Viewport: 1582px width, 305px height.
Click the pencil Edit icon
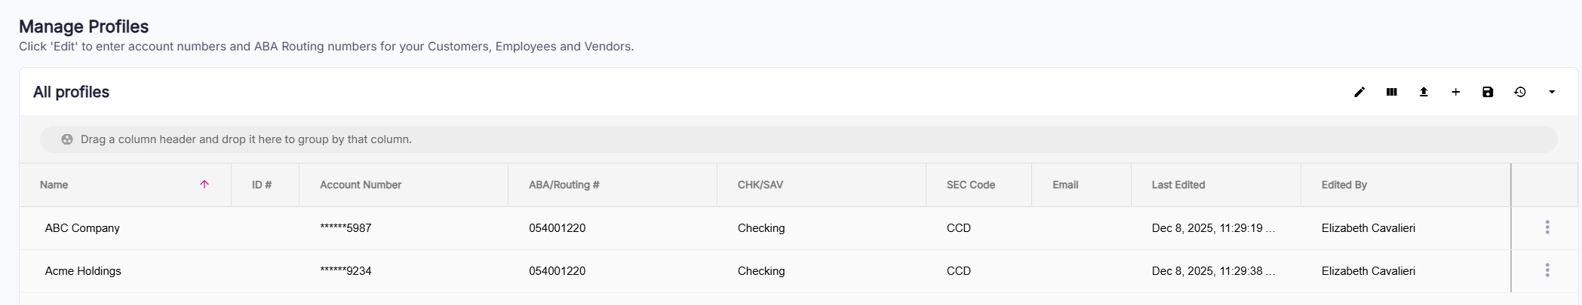[1359, 92]
